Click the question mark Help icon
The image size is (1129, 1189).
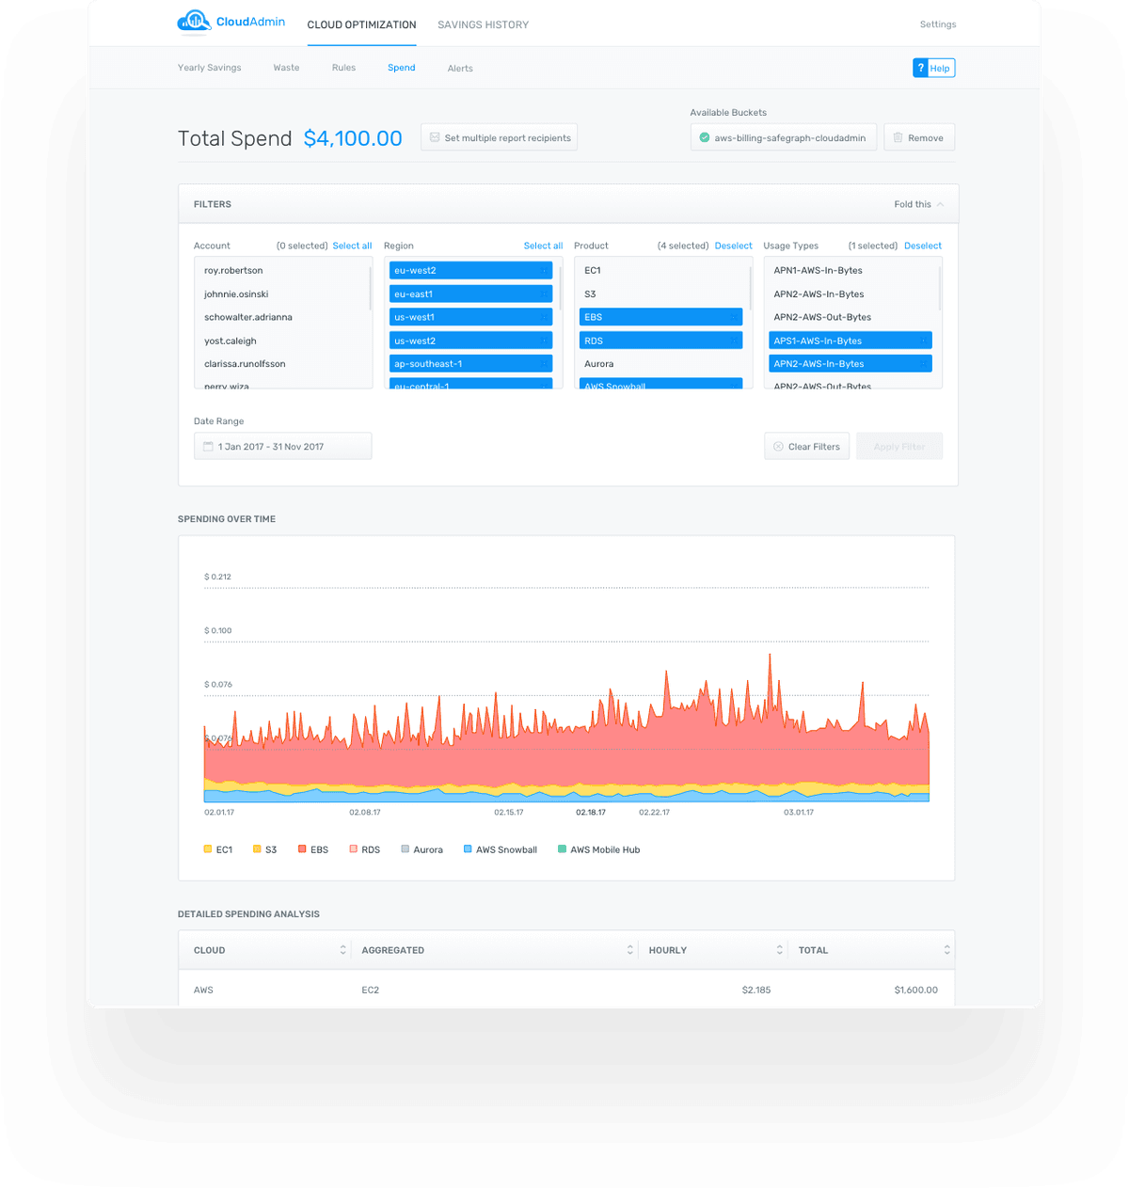coord(921,68)
